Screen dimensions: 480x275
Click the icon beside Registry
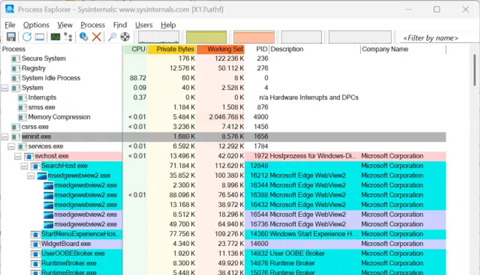click(15, 69)
